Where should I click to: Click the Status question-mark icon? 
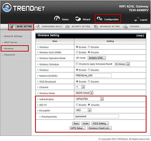tap(57, 19)
